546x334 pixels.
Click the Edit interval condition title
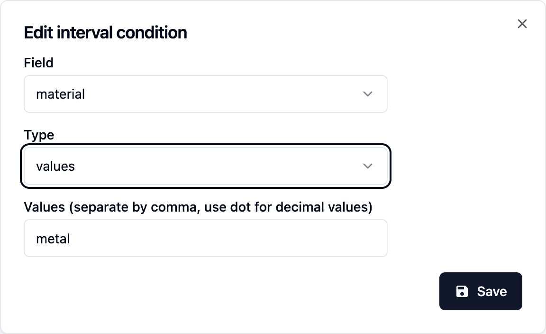(105, 32)
